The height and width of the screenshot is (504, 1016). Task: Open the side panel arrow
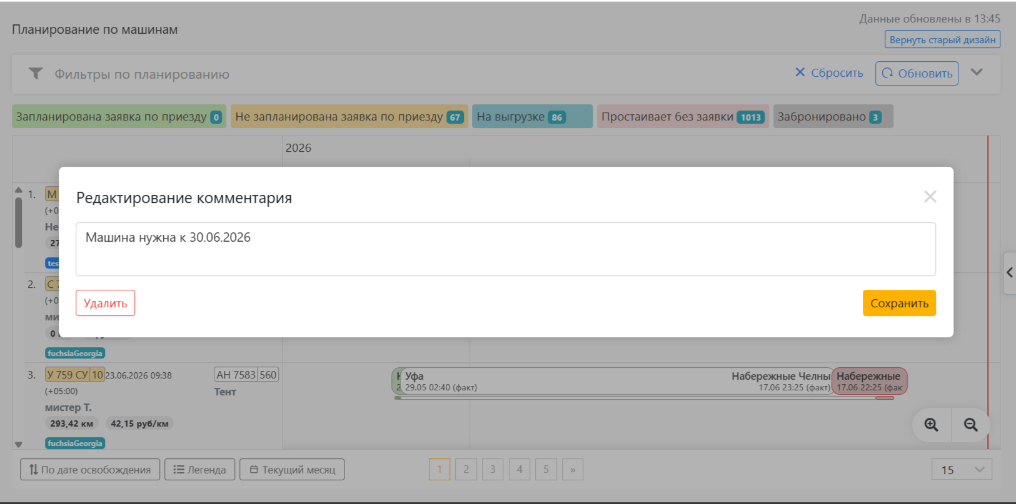[1009, 273]
